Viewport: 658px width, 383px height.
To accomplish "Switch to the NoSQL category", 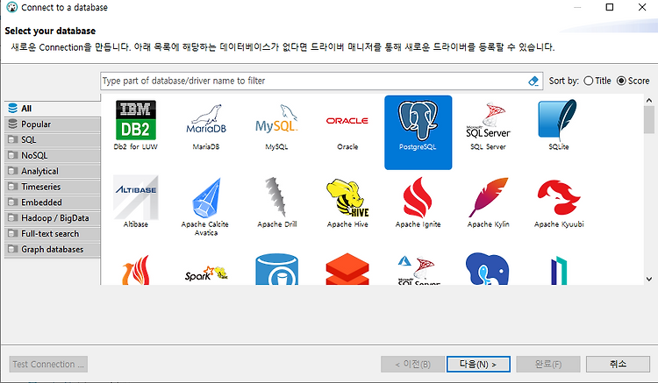I will (53, 155).
